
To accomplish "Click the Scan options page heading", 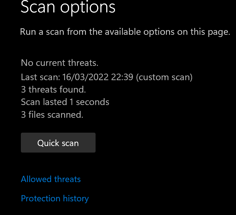I will (x=68, y=7).
